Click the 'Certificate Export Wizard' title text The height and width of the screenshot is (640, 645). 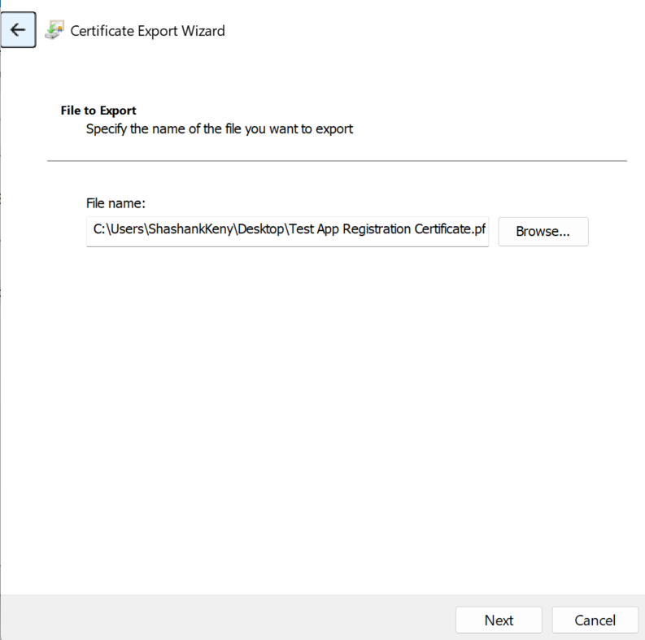(148, 31)
